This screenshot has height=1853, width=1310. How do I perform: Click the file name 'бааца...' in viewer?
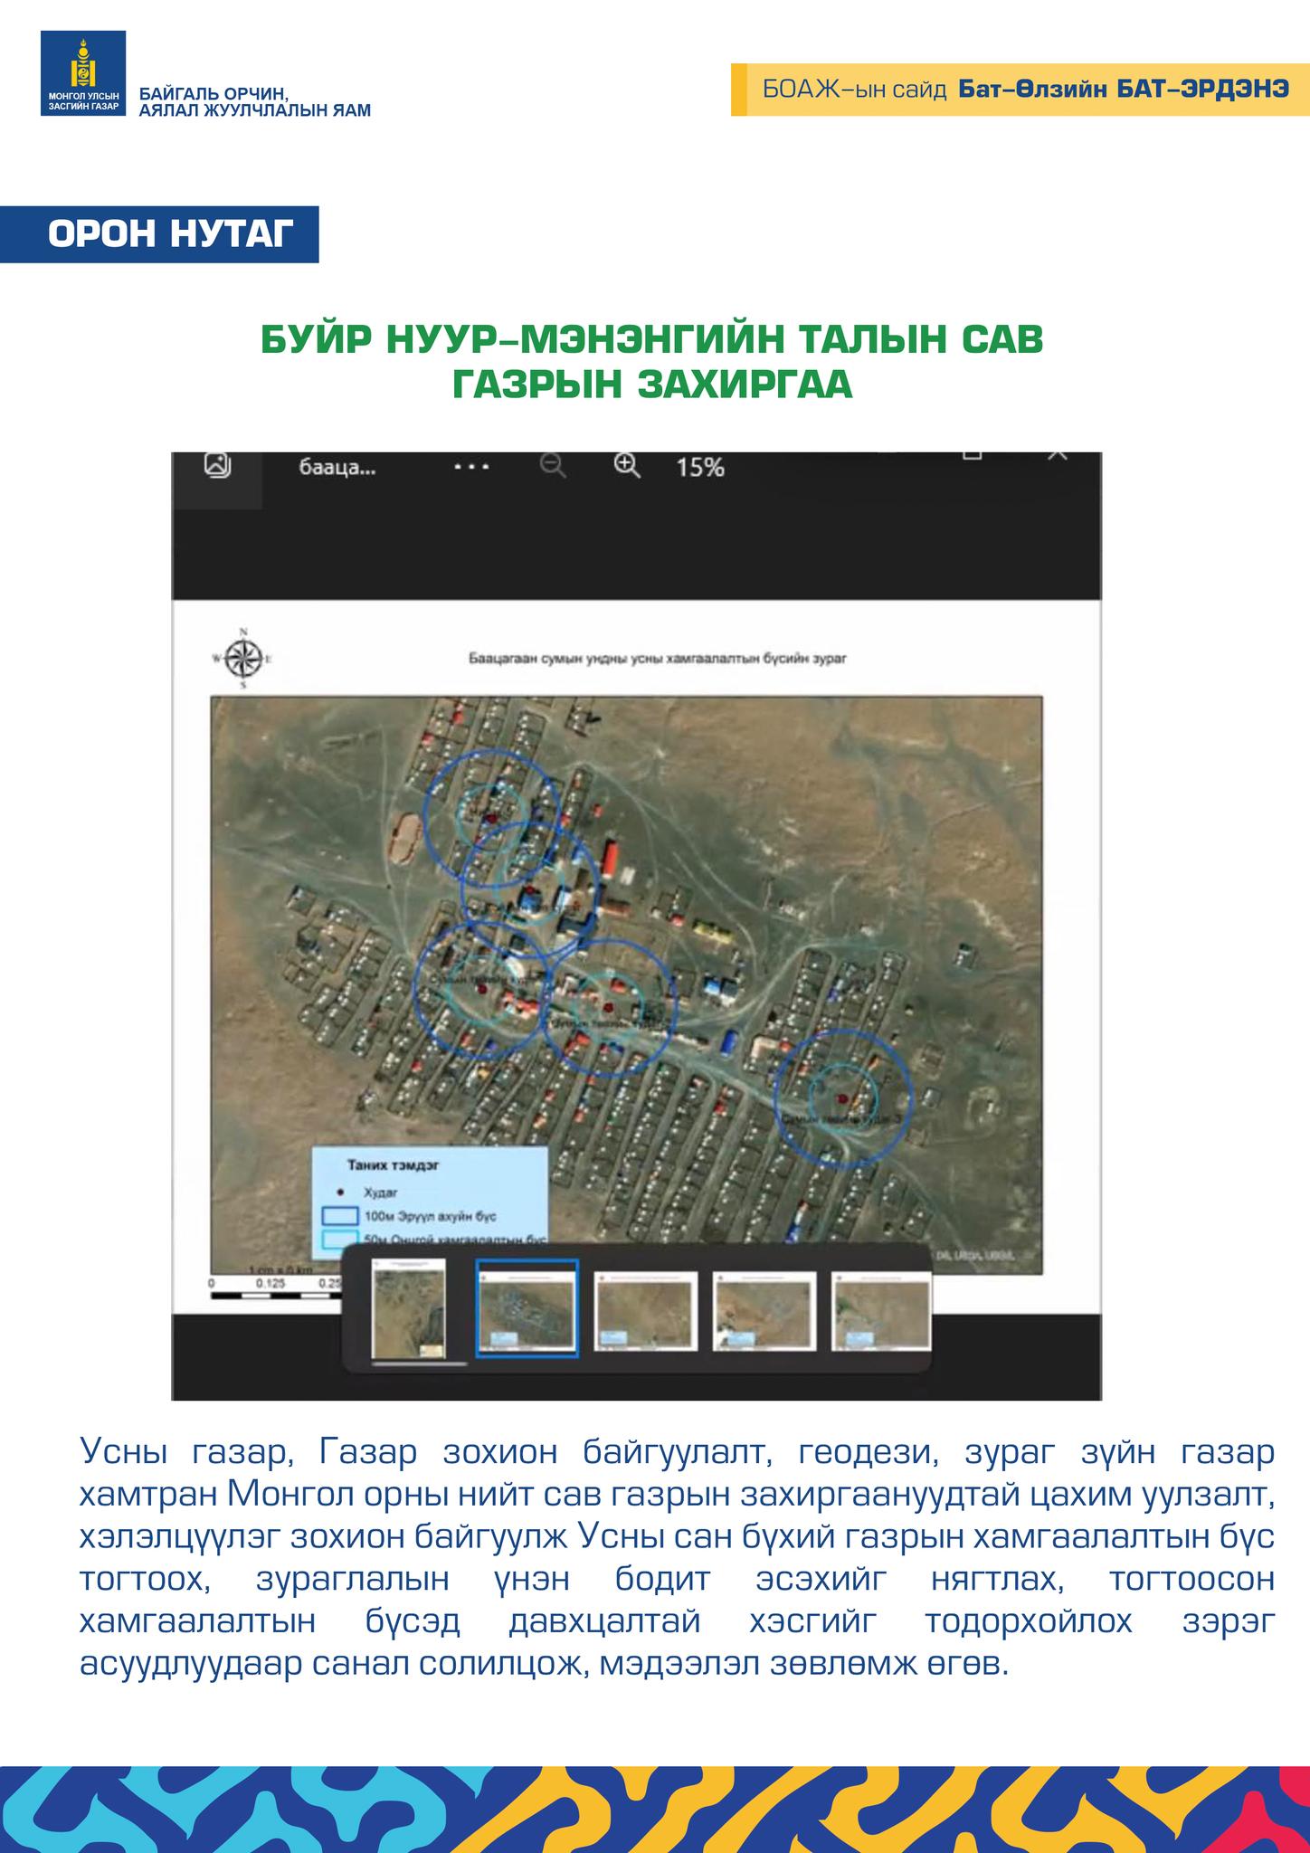[x=337, y=469]
